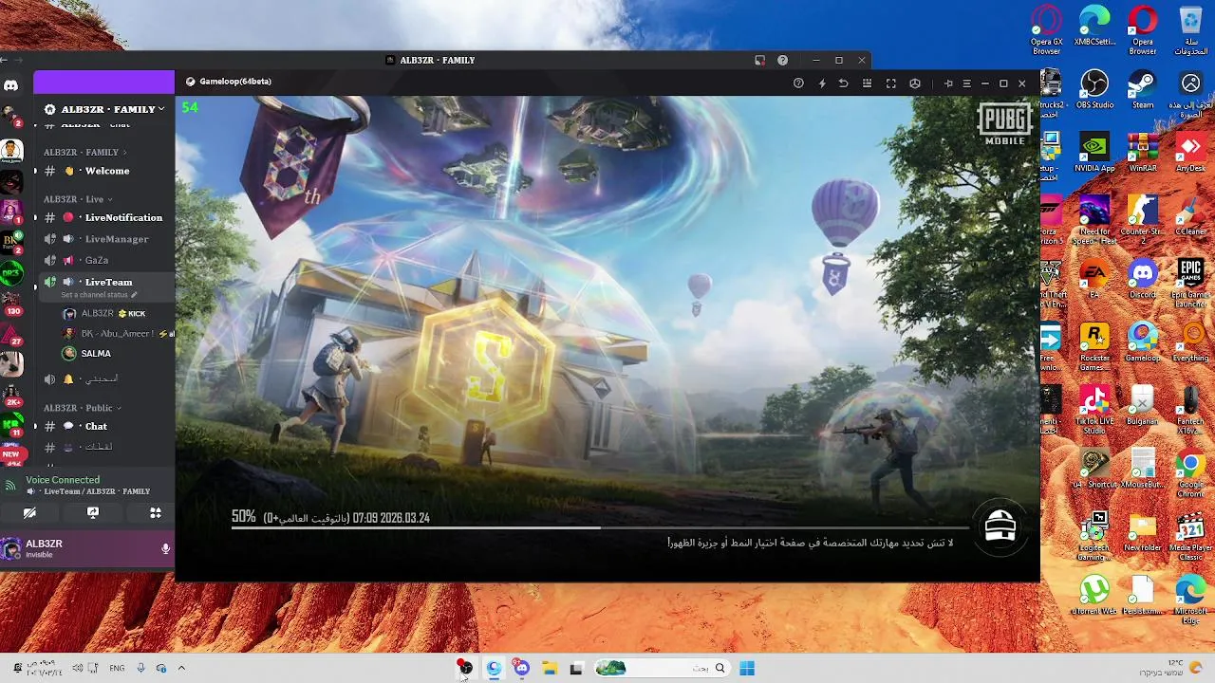Image resolution: width=1215 pixels, height=683 pixels.
Task: Open Counter-Strike 2 desktop shortcut
Action: 1142,219
